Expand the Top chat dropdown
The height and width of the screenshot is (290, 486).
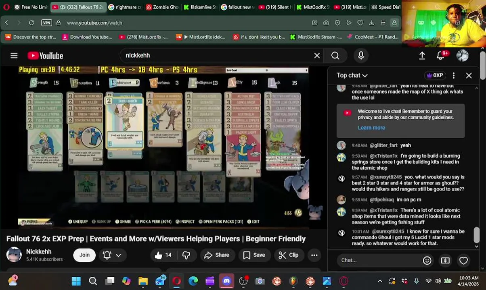[x=352, y=75]
